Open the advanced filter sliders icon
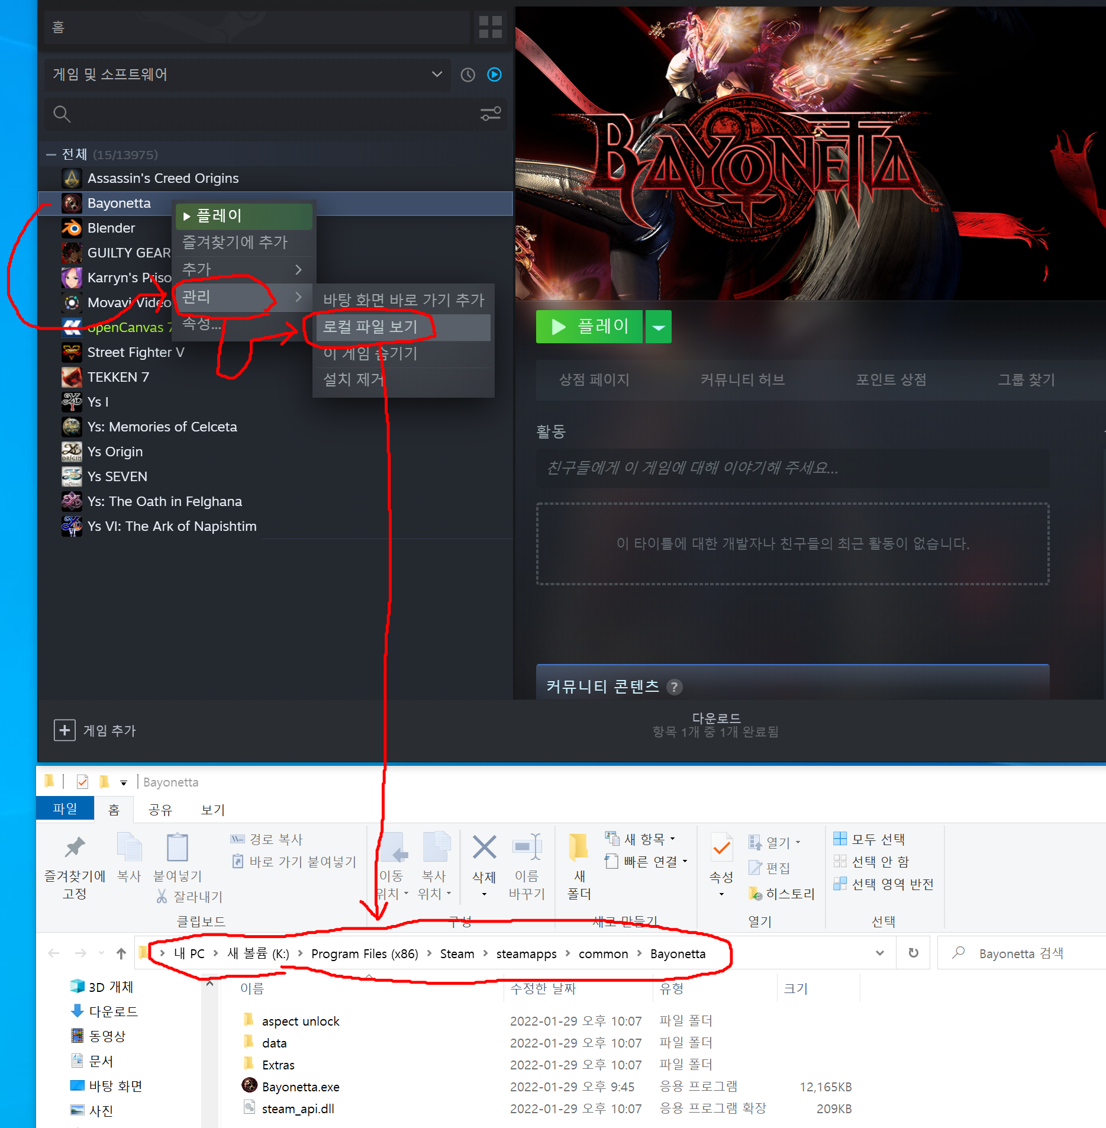Screen dimensions: 1106x1128 491,113
